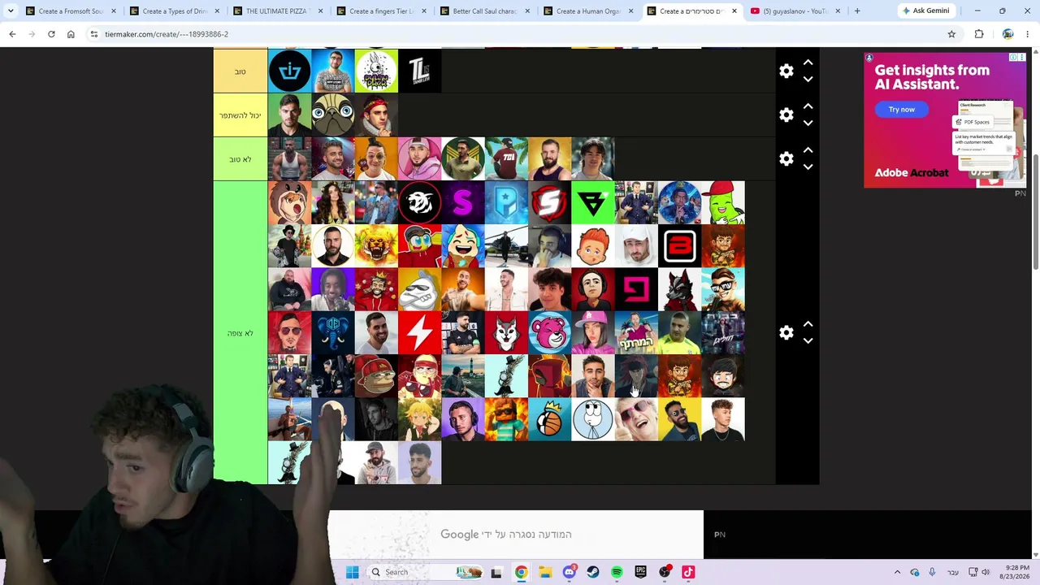This screenshot has width=1040, height=585.
Task: Open Steam from the taskbar
Action: pyautogui.click(x=593, y=572)
